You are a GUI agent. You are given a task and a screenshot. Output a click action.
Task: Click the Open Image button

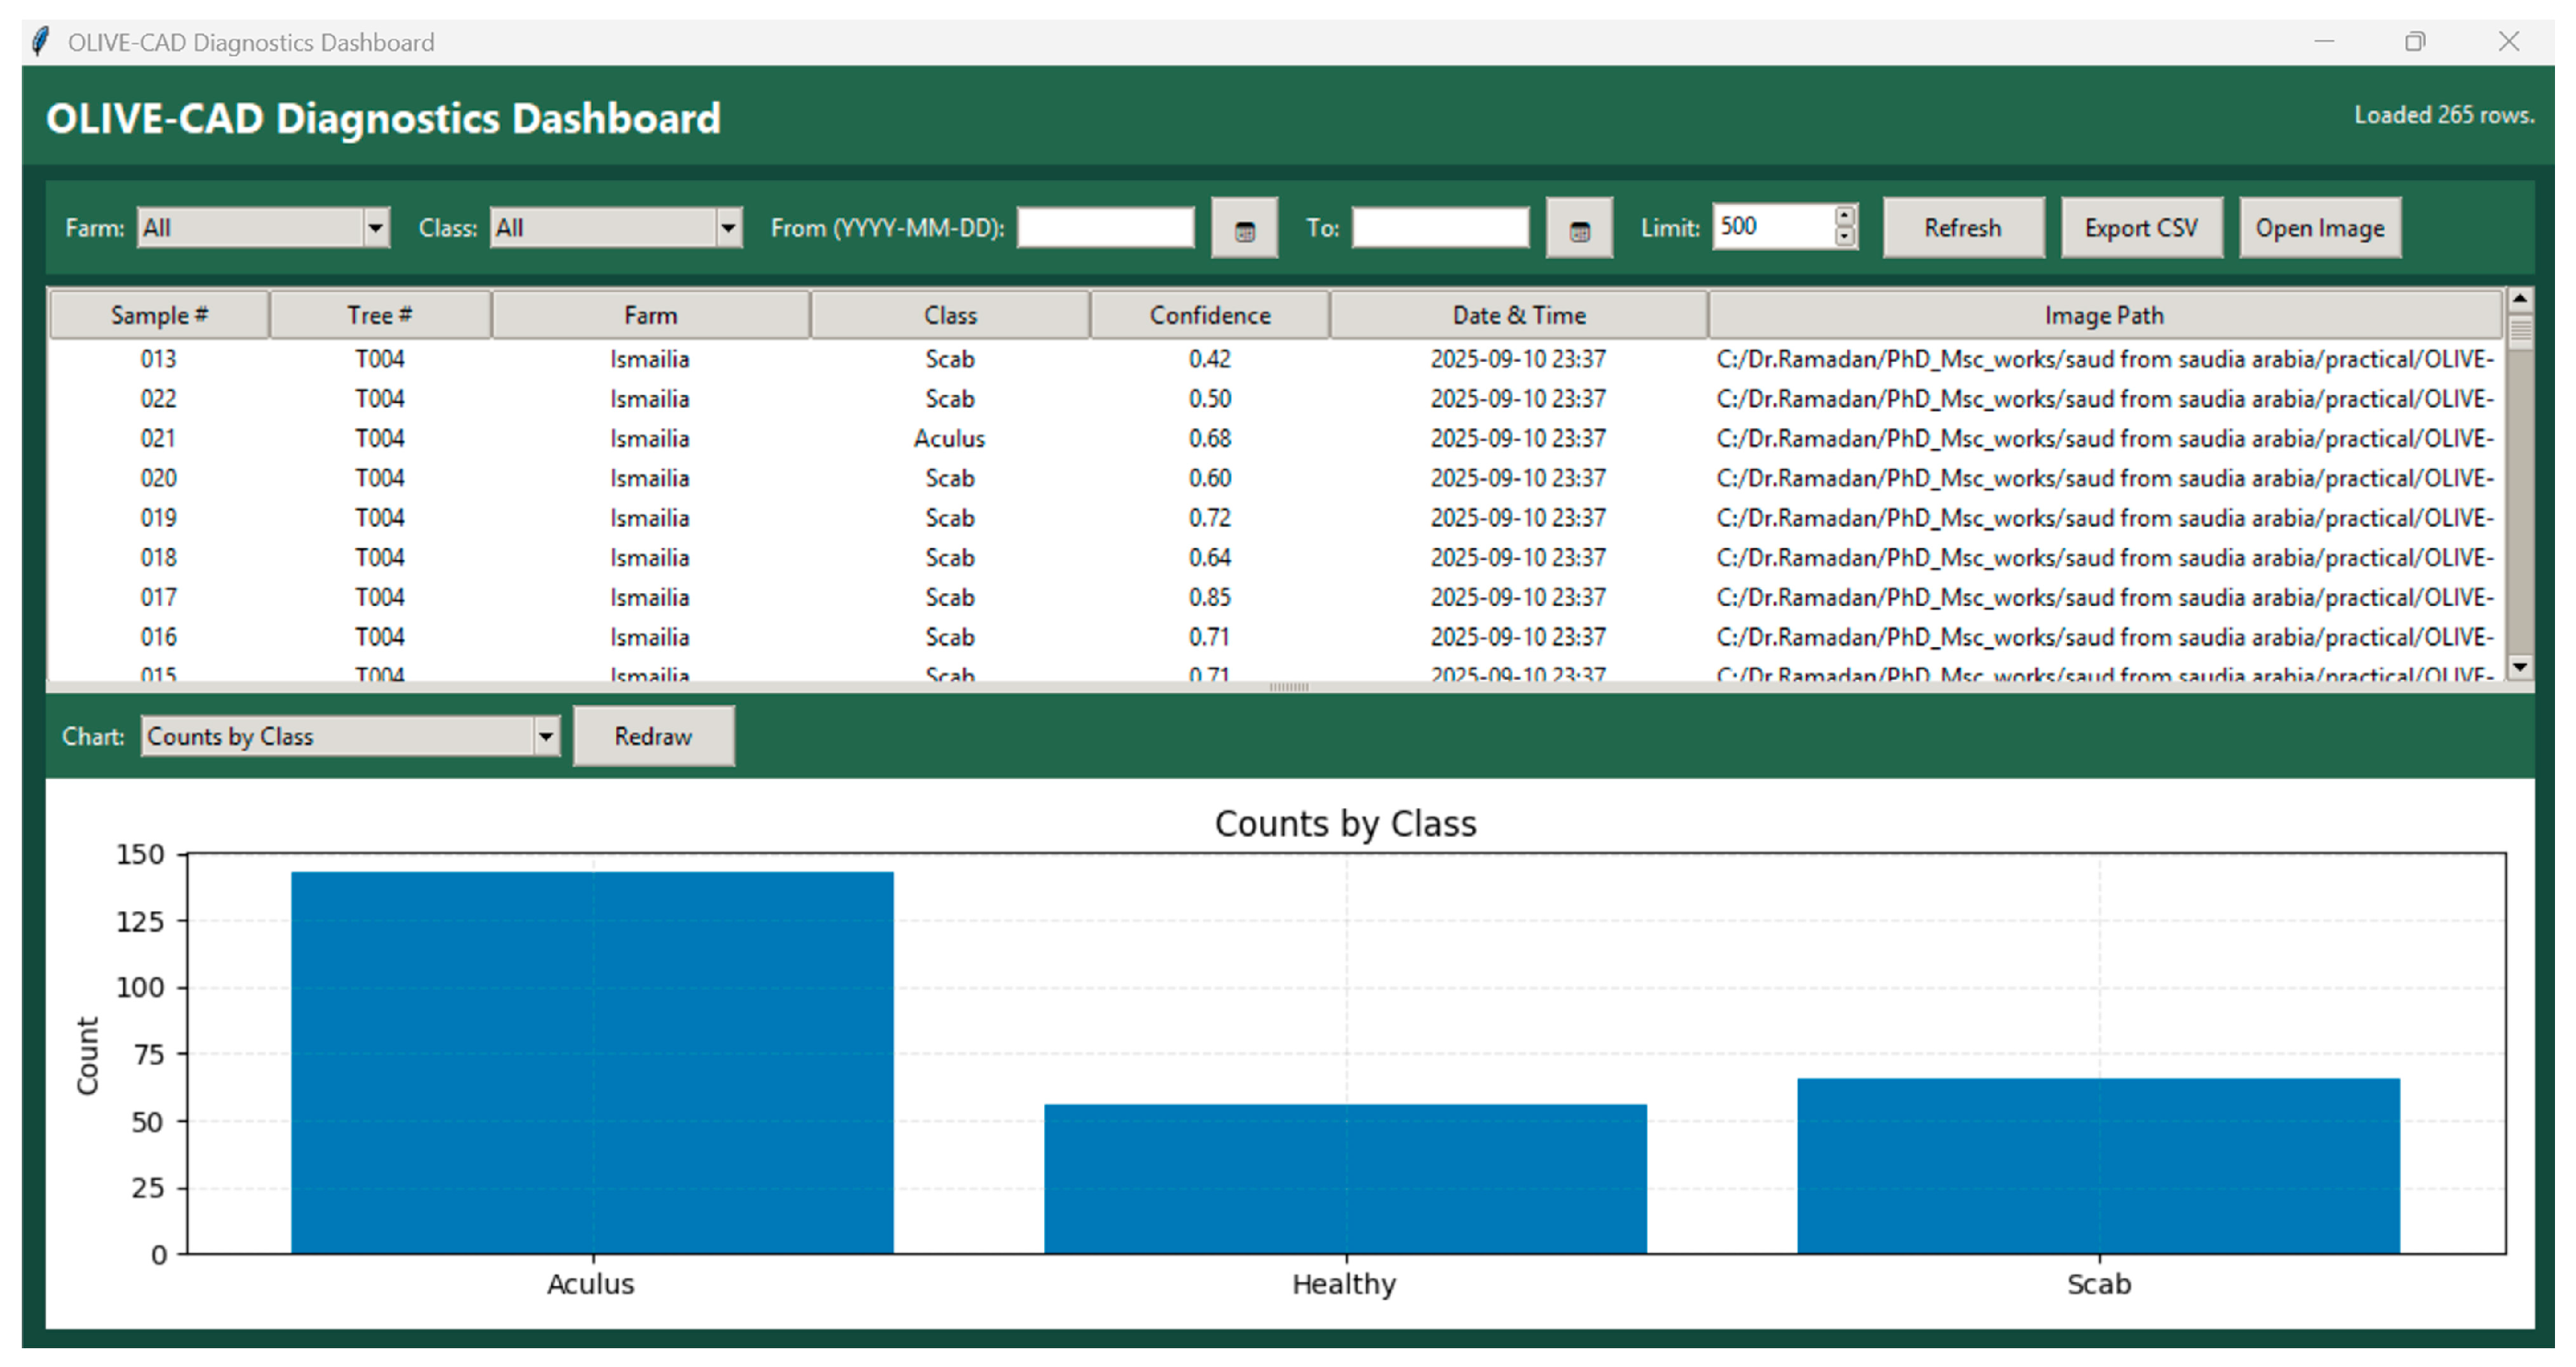(2319, 228)
